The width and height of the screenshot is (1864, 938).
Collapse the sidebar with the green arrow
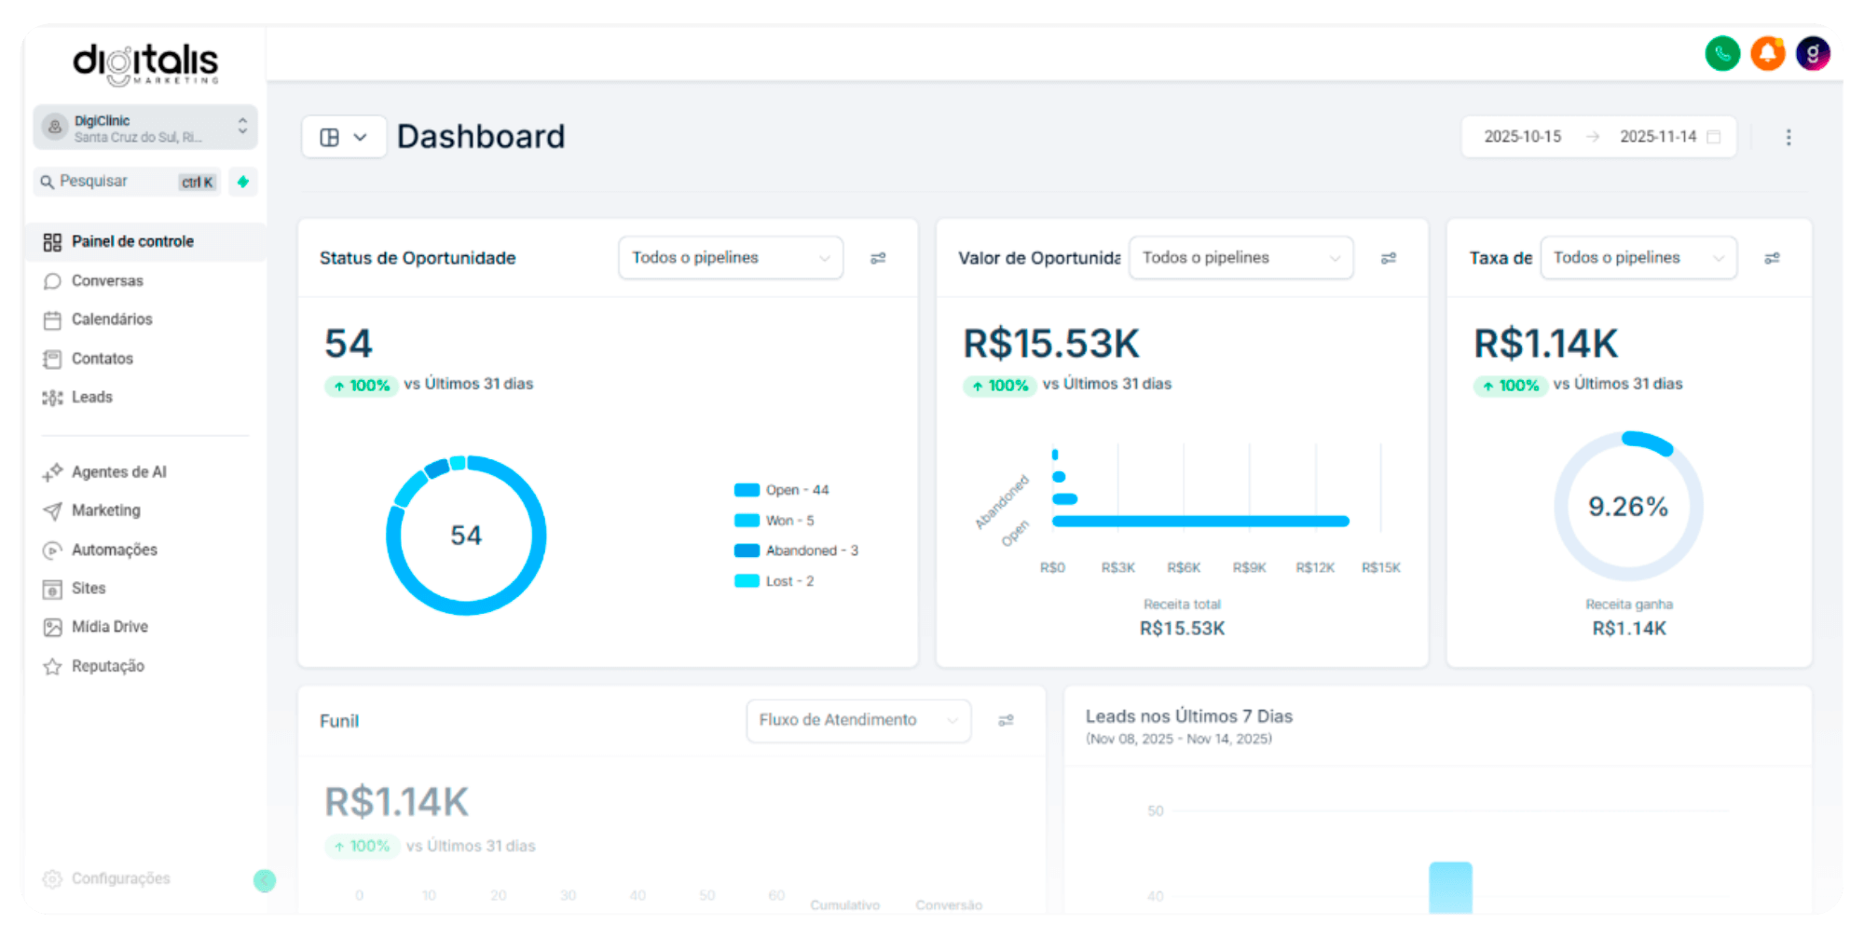265,880
